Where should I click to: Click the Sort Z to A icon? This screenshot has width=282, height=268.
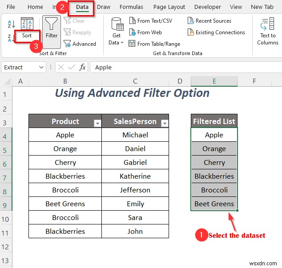tap(11, 38)
